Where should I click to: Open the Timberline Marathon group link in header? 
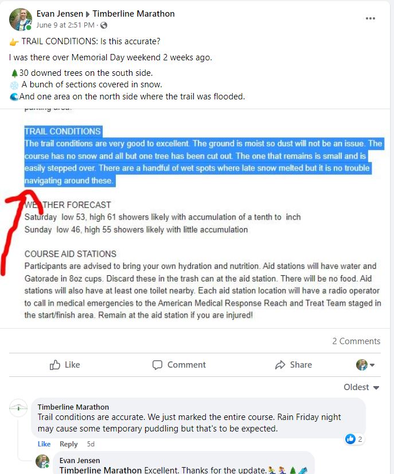134,14
